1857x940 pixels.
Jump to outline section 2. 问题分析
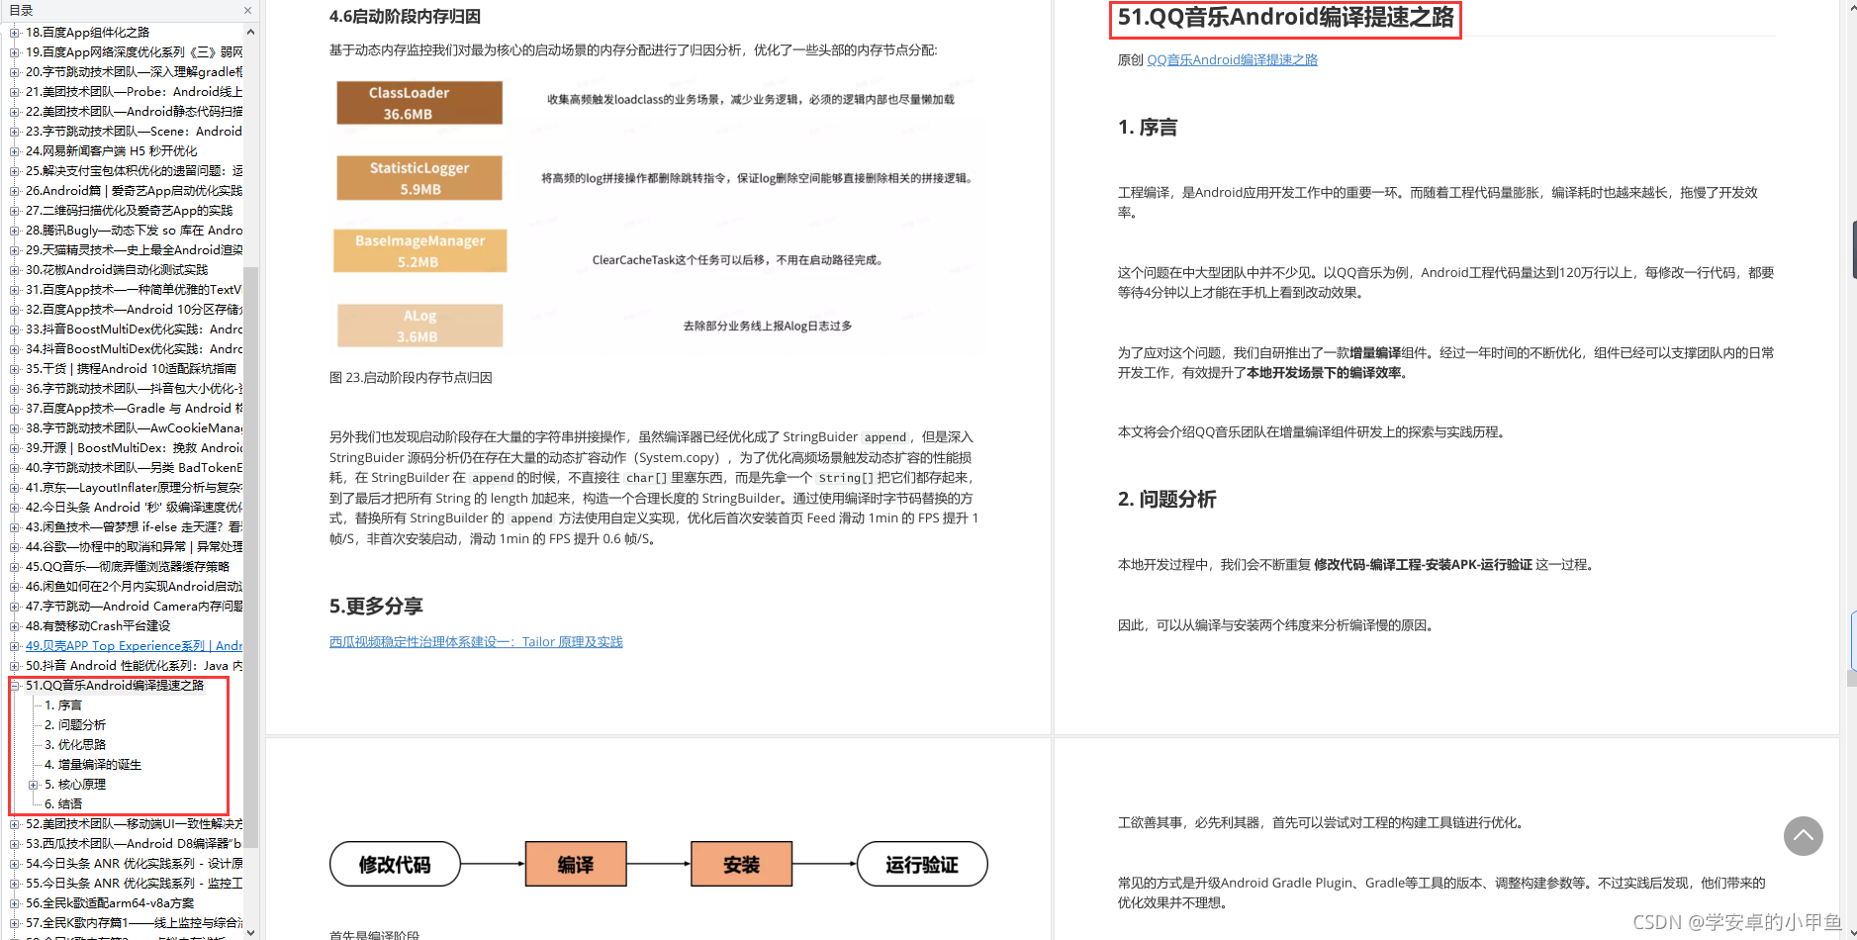[75, 725]
